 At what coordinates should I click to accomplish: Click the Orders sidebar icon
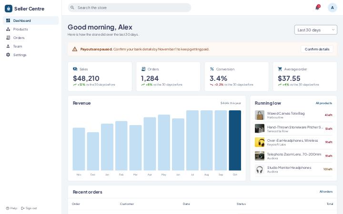(8, 38)
